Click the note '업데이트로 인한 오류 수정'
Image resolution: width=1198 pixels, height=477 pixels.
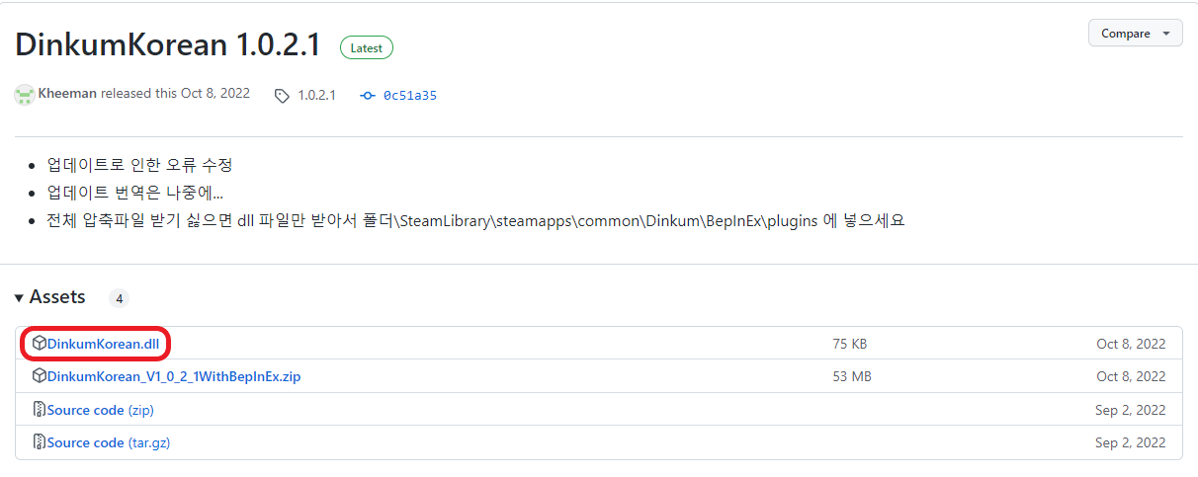coord(139,164)
